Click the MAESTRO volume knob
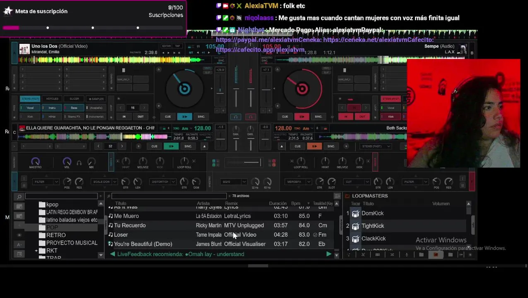Viewport: 528px width, 298px height. coord(35,161)
